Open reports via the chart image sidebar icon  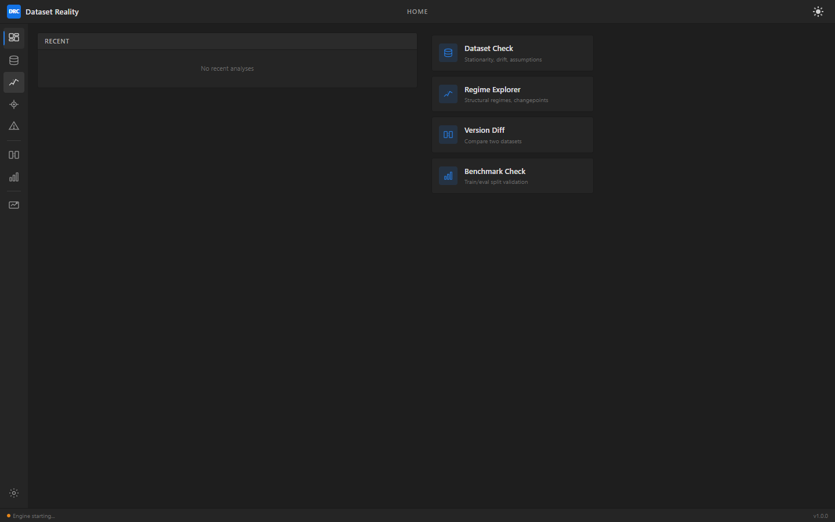coord(13,205)
